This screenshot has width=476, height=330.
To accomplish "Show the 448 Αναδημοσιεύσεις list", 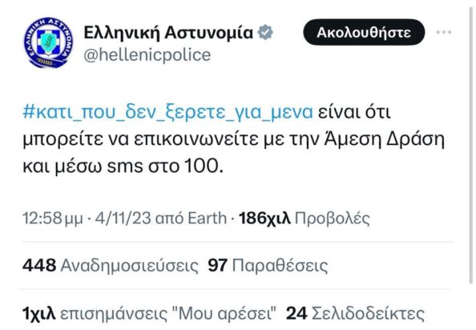I will click(111, 265).
